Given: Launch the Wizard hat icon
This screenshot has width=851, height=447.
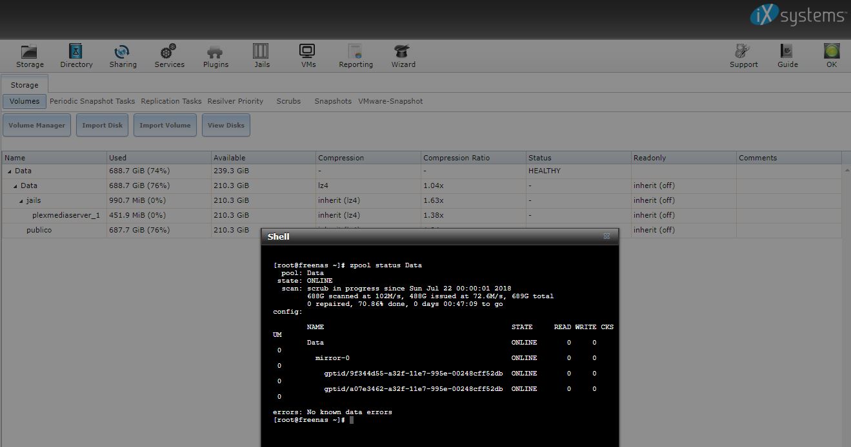Looking at the screenshot, I should [403, 55].
